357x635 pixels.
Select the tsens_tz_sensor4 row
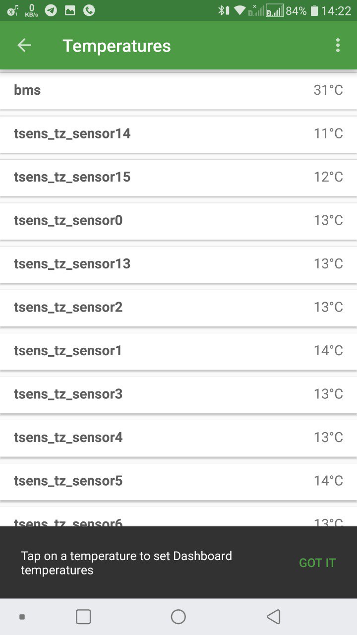tap(178, 438)
